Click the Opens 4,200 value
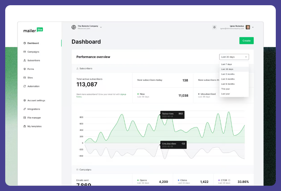Image resolution: width=281 pixels, height=191 pixels. (x=163, y=182)
